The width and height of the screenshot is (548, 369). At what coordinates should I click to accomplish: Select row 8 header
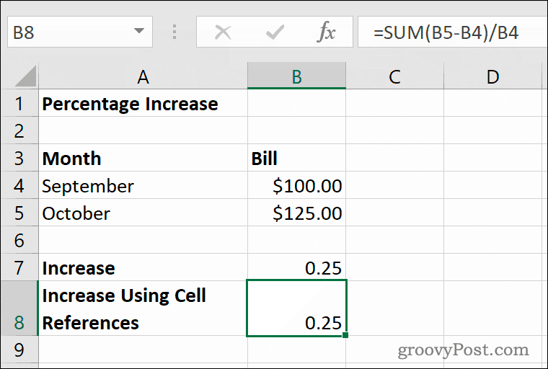pos(19,308)
